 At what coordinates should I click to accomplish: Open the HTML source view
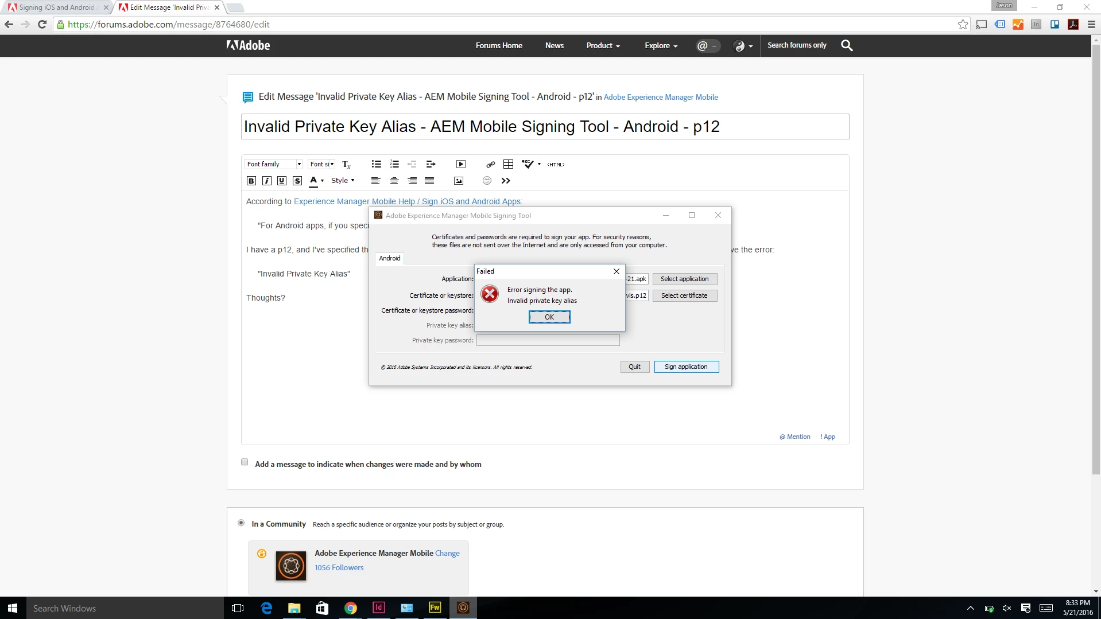[556, 165]
